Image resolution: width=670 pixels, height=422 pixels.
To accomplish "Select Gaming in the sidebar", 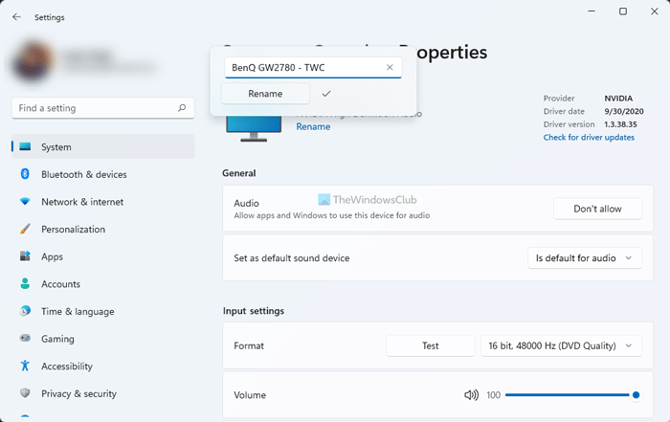I will [x=58, y=339].
